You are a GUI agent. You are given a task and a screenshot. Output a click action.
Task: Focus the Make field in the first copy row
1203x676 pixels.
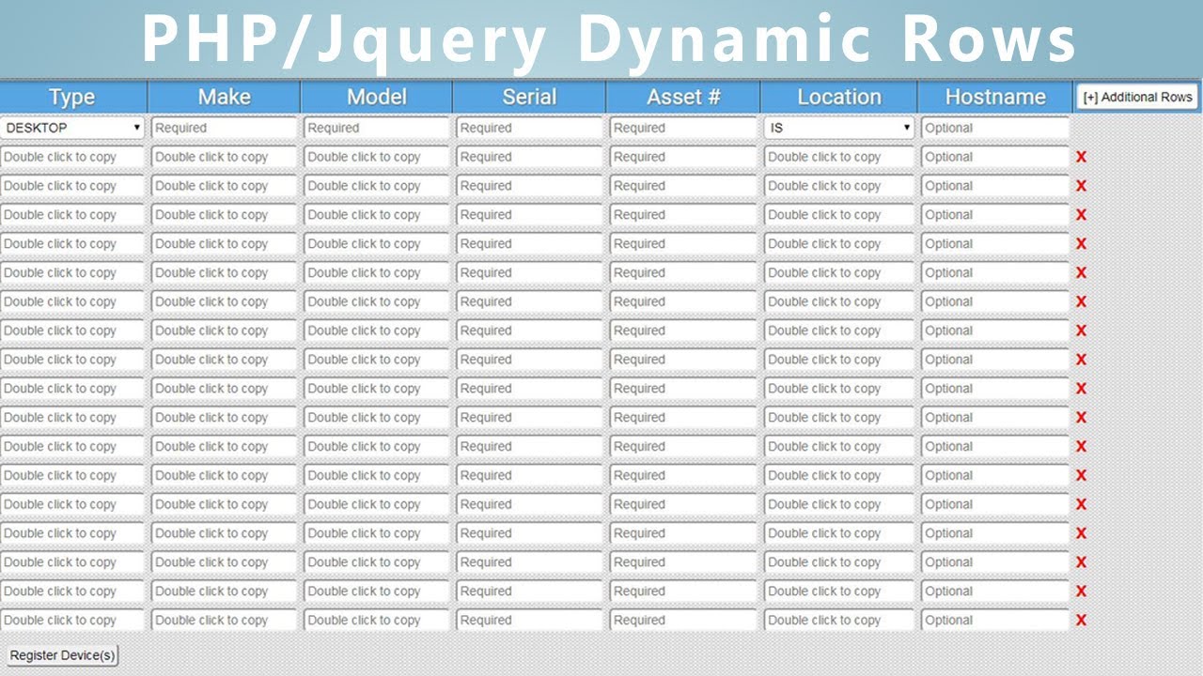point(224,157)
